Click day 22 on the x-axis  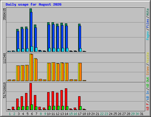point(102,114)
